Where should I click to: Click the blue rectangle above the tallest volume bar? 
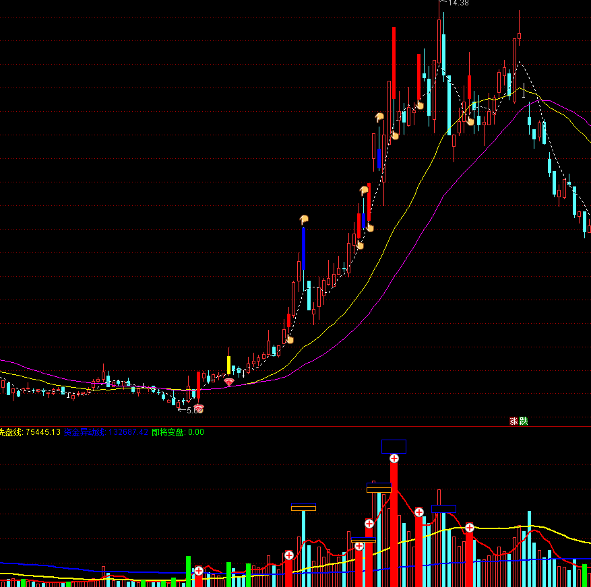pyautogui.click(x=394, y=446)
